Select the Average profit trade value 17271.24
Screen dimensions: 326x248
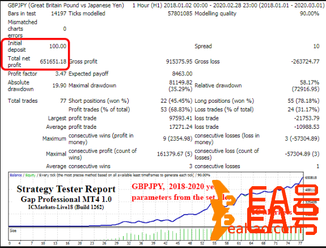click(x=180, y=127)
